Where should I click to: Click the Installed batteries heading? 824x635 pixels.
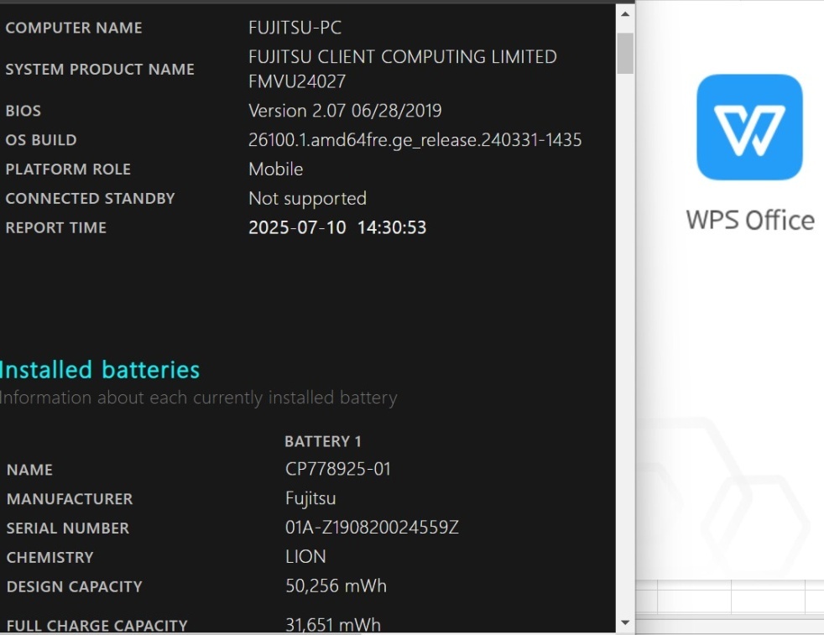pyautogui.click(x=100, y=370)
